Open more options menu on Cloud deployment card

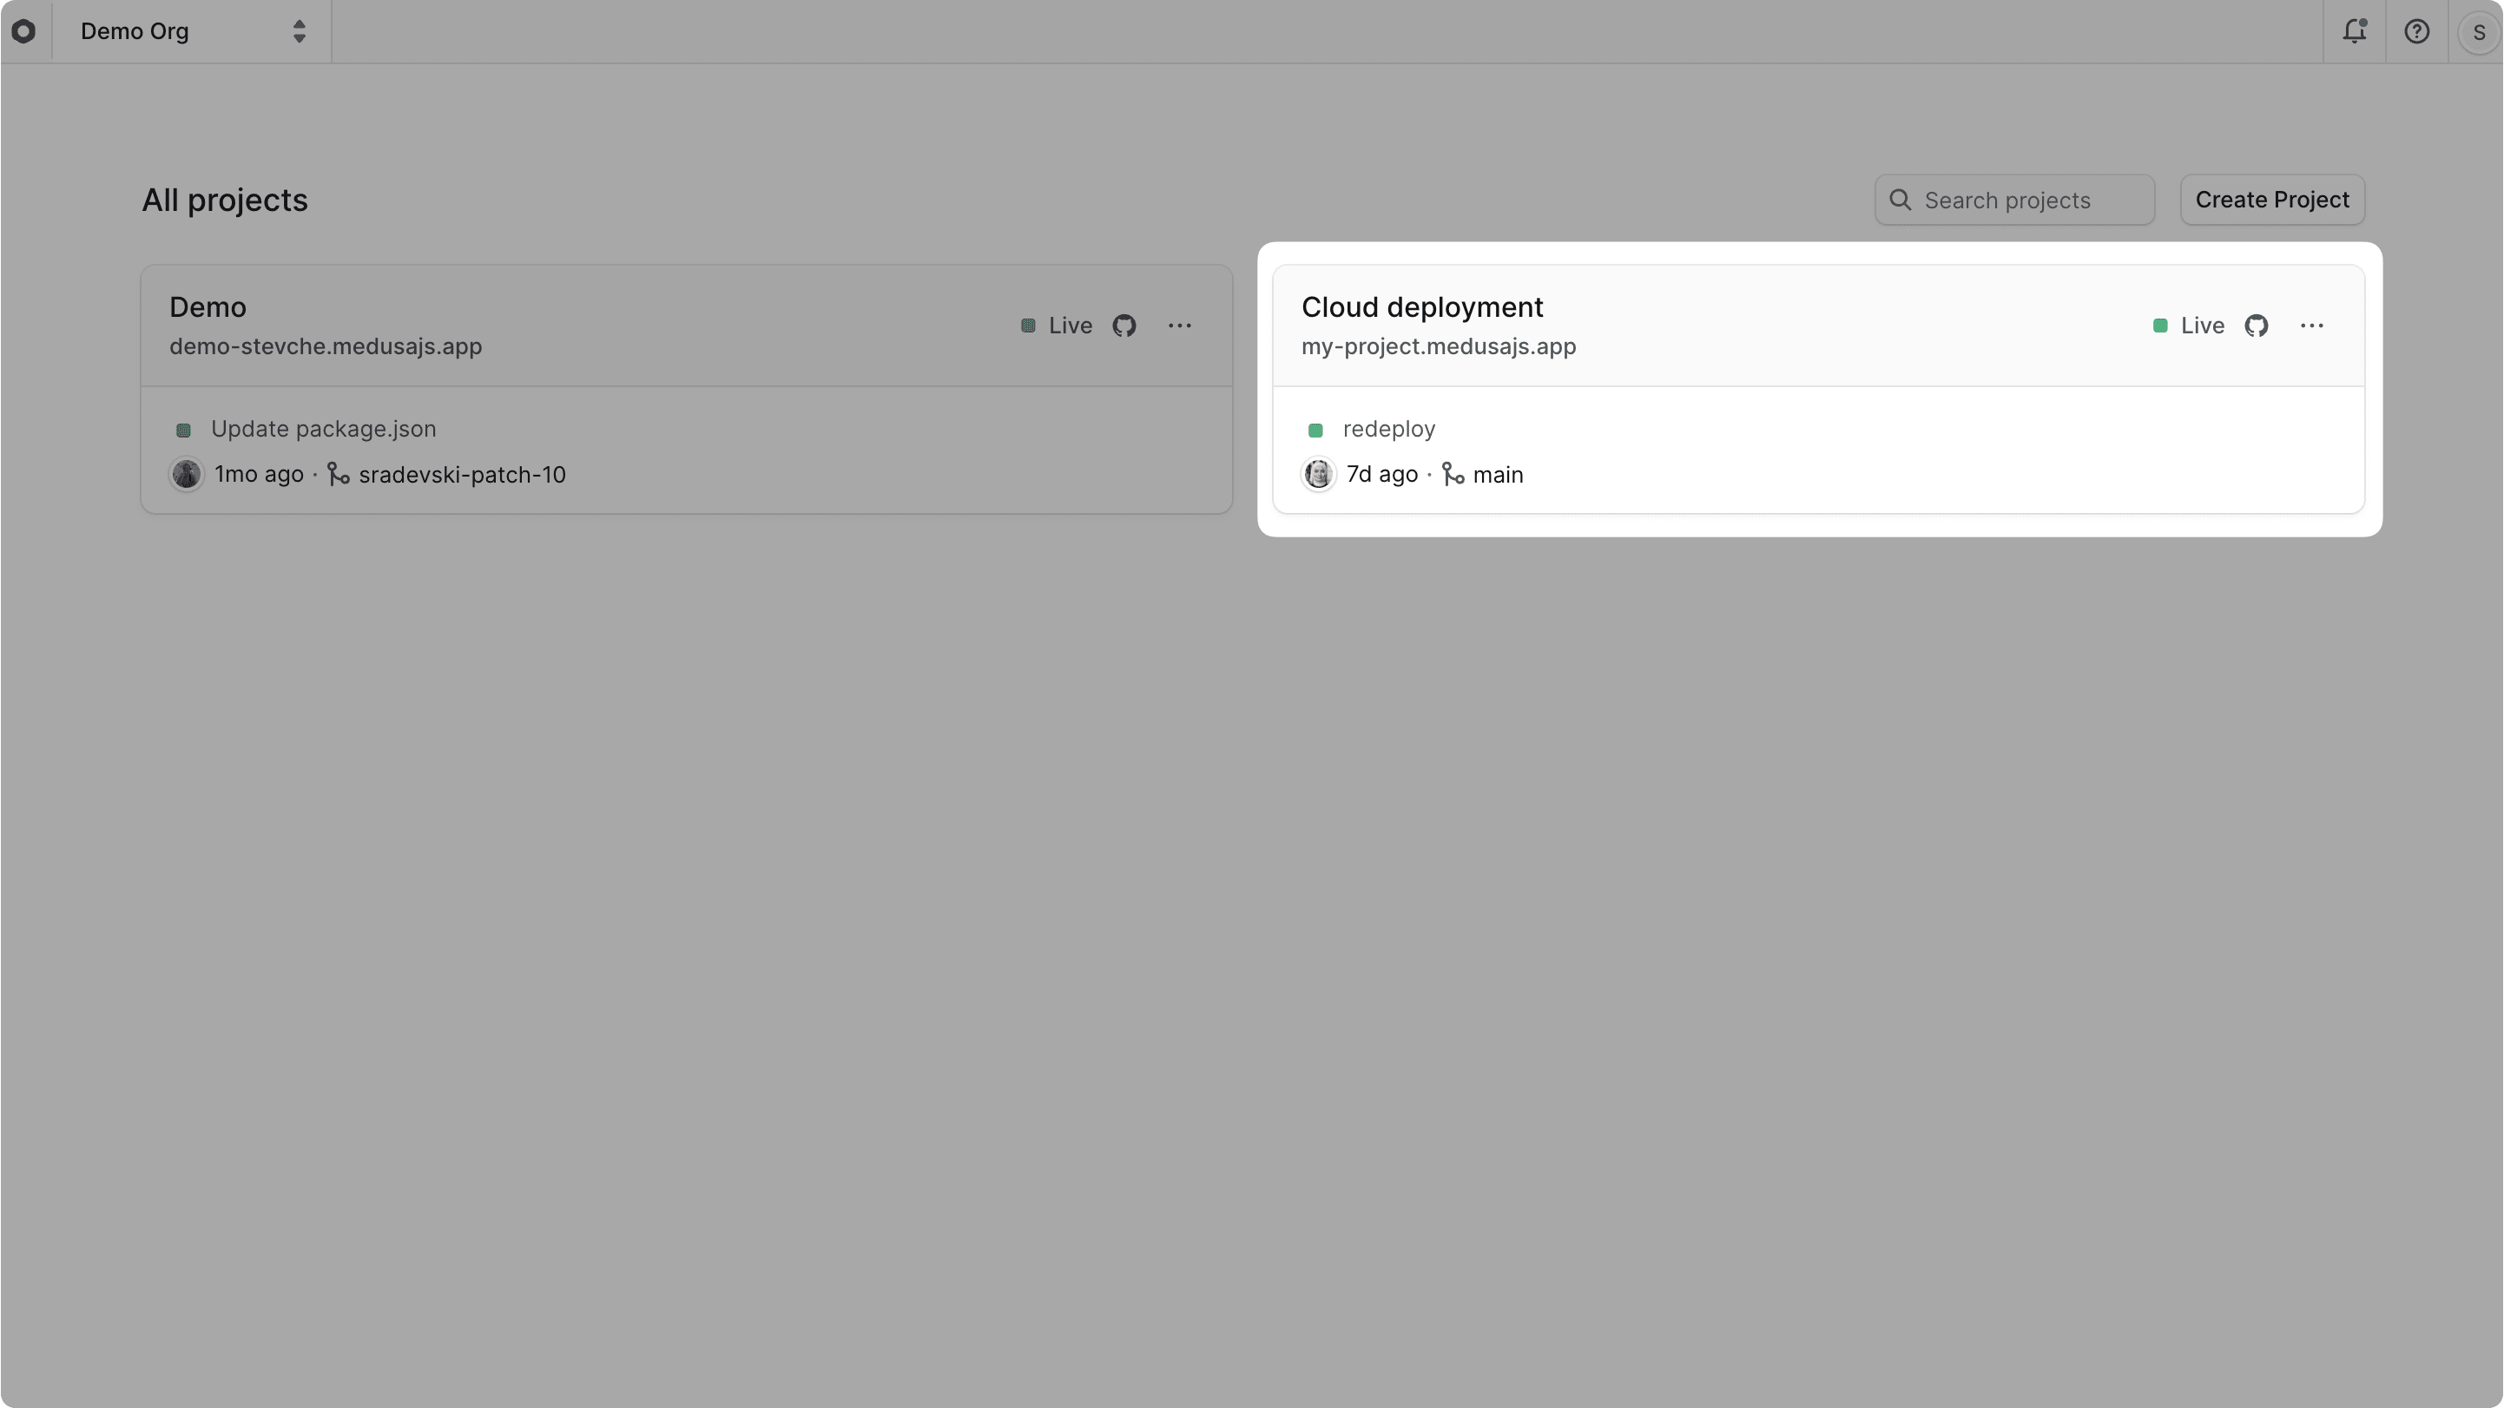pyautogui.click(x=2312, y=326)
